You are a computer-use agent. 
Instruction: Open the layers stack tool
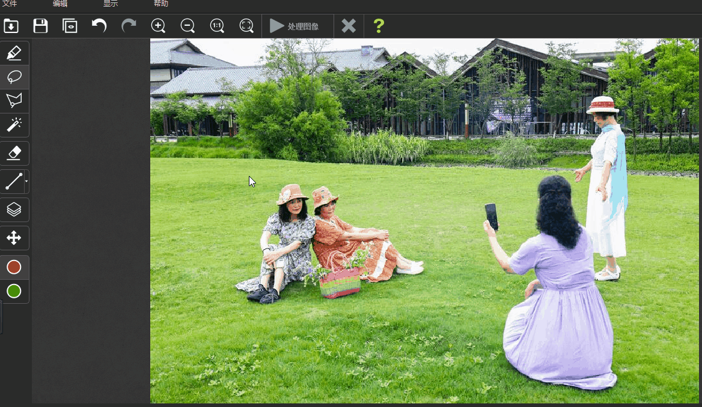[14, 210]
